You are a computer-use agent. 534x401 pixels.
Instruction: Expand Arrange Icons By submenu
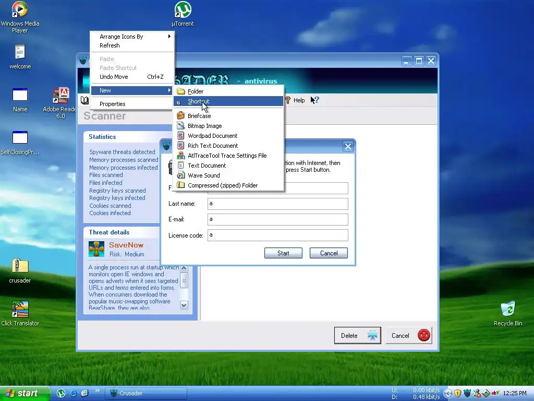click(x=133, y=37)
